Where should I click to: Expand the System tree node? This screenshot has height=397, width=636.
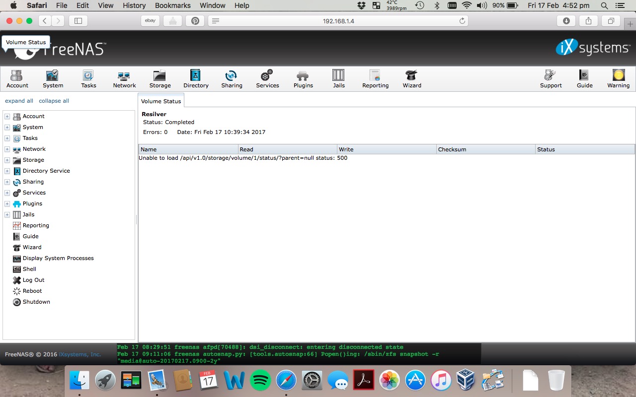point(7,127)
